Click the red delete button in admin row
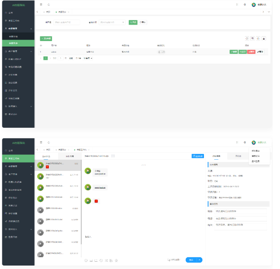This screenshot has width=280, height=269. click(252, 52)
